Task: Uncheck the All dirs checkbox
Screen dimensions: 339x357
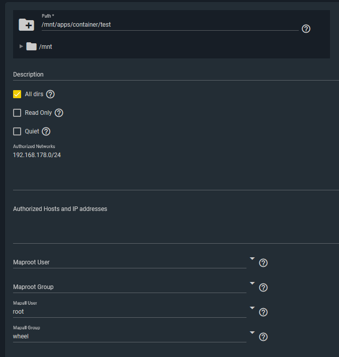Action: [x=17, y=94]
